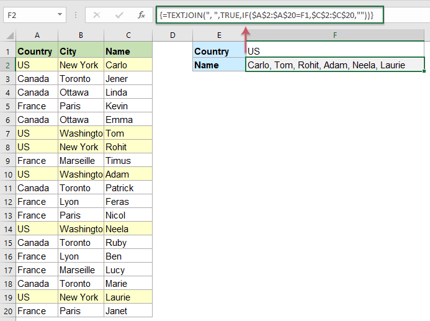Select the result cell with Carlo, Tom, Rohit

coord(335,65)
